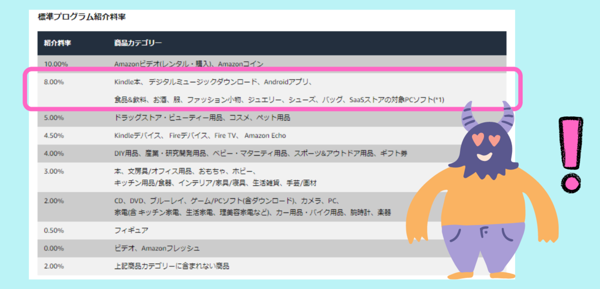Click the 標準プログラム紹介料率 heading
600x289 pixels.
pyautogui.click(x=81, y=17)
